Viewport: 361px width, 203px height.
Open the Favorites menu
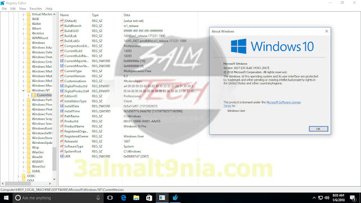(36, 9)
